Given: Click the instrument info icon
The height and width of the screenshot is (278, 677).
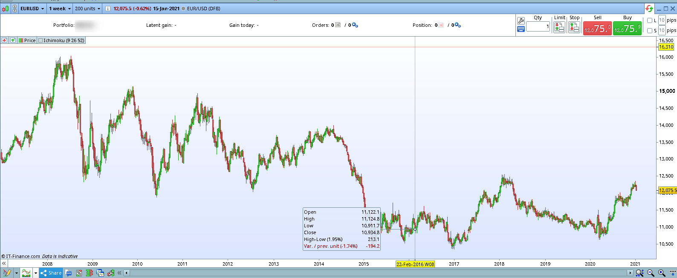Looking at the screenshot, I should point(107,9).
